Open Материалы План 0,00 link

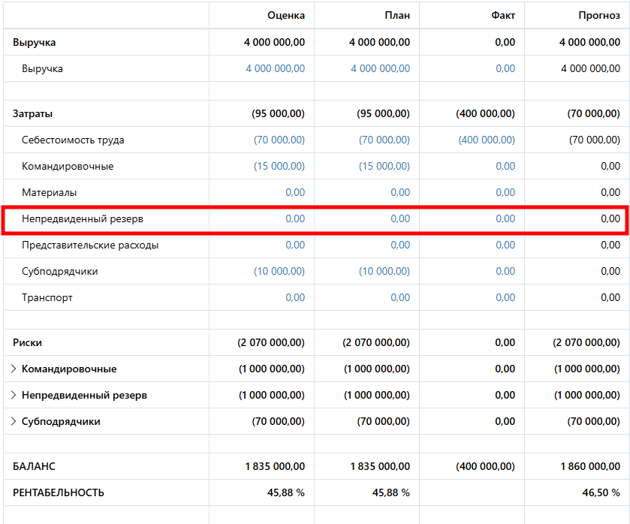pos(400,192)
